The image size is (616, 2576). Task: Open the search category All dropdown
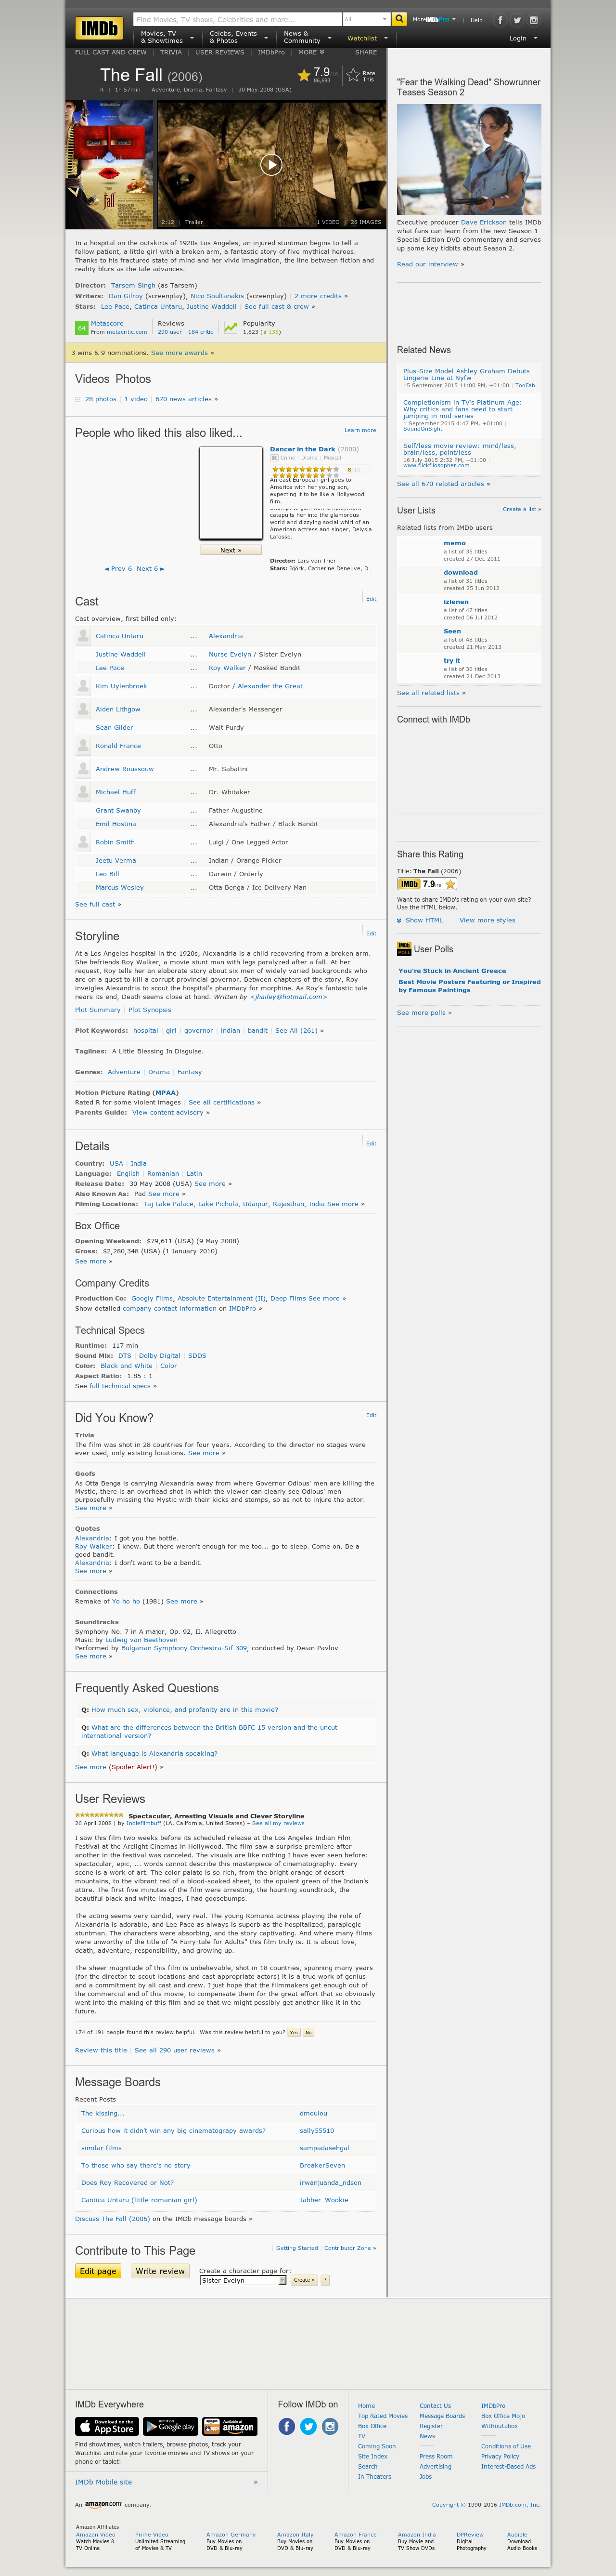pyautogui.click(x=365, y=19)
